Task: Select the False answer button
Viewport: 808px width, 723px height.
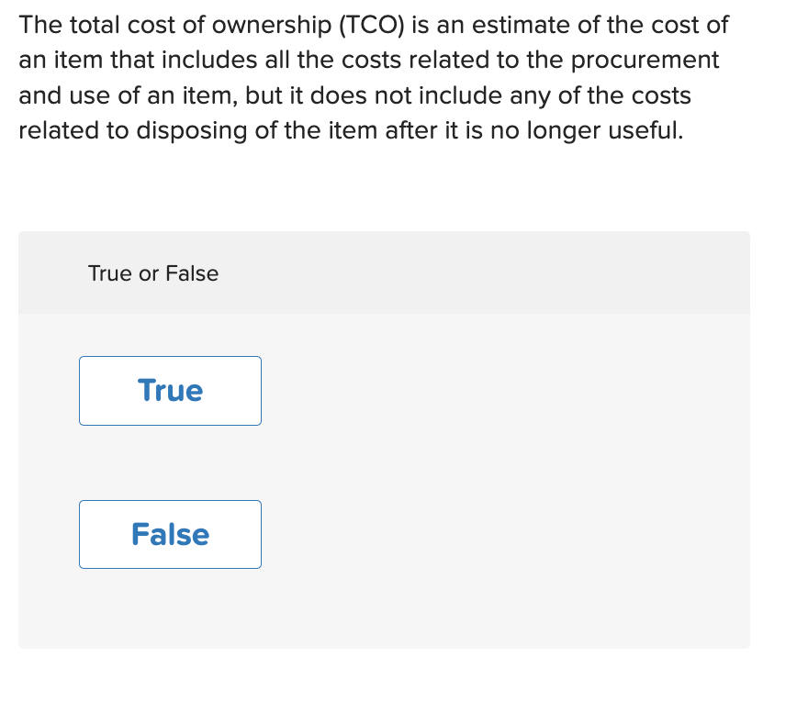Action: pos(170,534)
